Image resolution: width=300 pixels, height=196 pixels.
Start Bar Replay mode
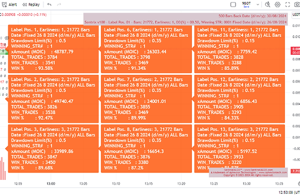31,4
